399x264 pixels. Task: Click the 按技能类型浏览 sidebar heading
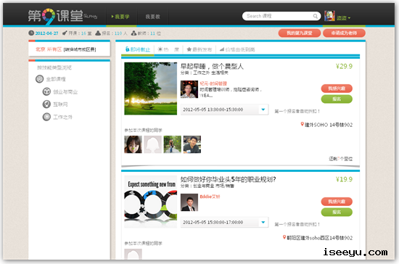point(54,67)
